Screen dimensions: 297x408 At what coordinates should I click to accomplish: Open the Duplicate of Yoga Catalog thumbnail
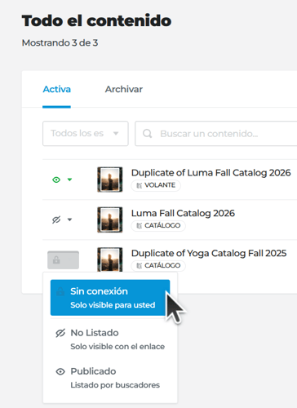point(110,259)
